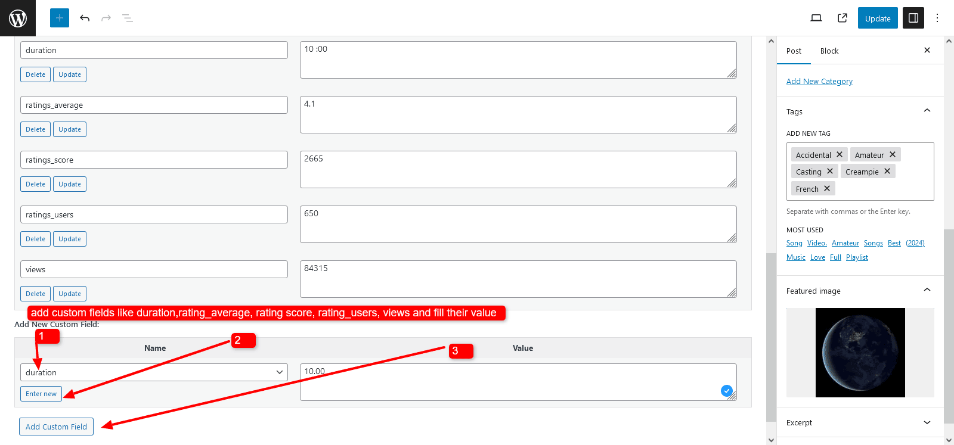954x445 pixels.
Task: Expand the Excerpt panel
Action: click(927, 422)
